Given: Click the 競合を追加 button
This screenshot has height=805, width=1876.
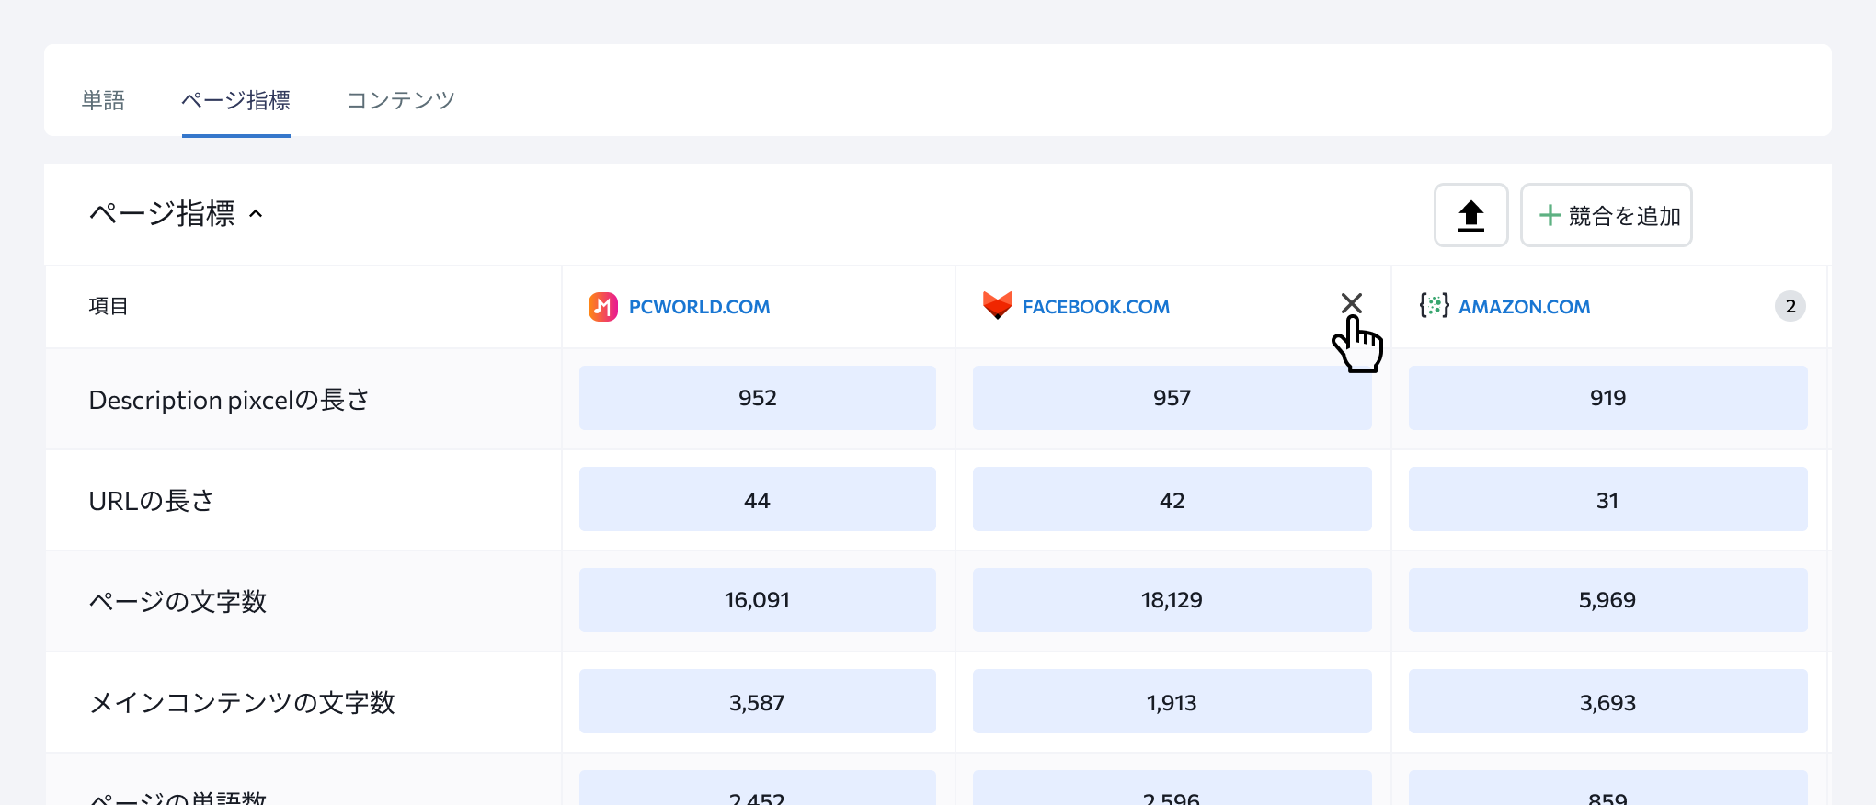Looking at the screenshot, I should (x=1606, y=215).
